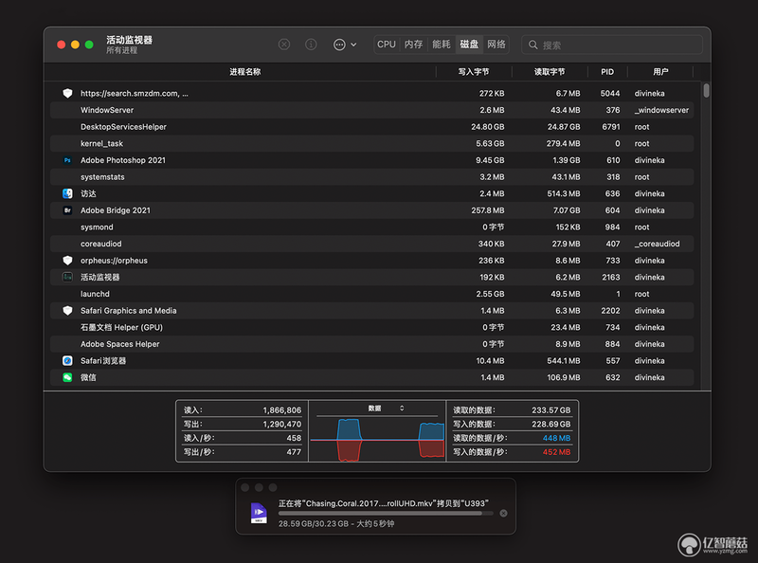Viewport: 758px width, 563px height.
Task: Expand the chevron next to ellipsis icon
Action: pos(353,45)
